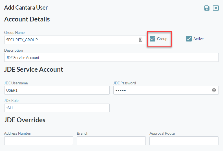Select the Approval Route input field

pos(184,141)
